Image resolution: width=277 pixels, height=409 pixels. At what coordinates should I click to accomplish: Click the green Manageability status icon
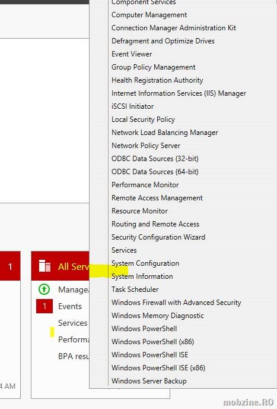click(44, 290)
